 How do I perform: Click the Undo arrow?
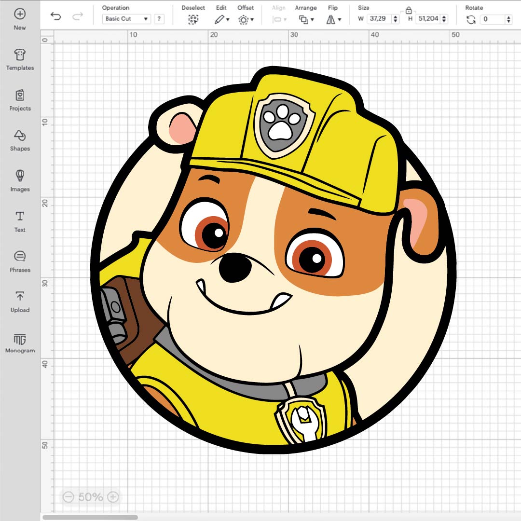56,16
